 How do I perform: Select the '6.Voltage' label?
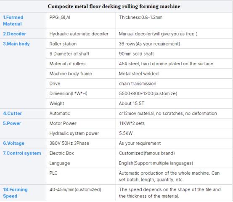click(x=14, y=143)
